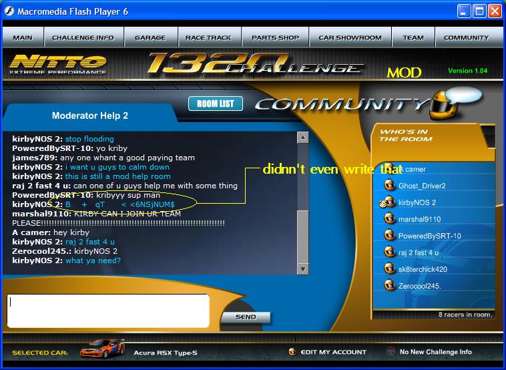This screenshot has height=370, width=506.
Task: Minimize the Flash Player window
Action: click(464, 11)
